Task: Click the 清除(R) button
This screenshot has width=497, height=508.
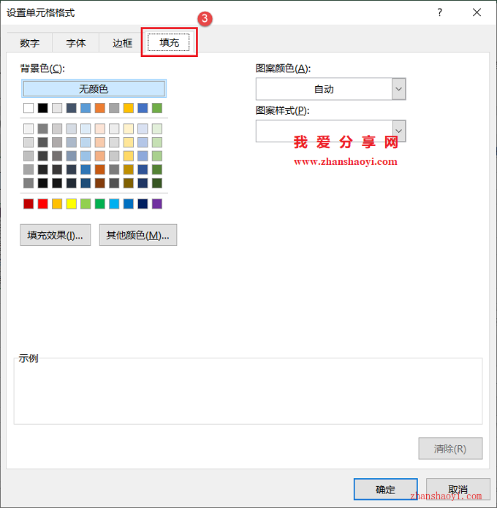Action: pos(450,449)
